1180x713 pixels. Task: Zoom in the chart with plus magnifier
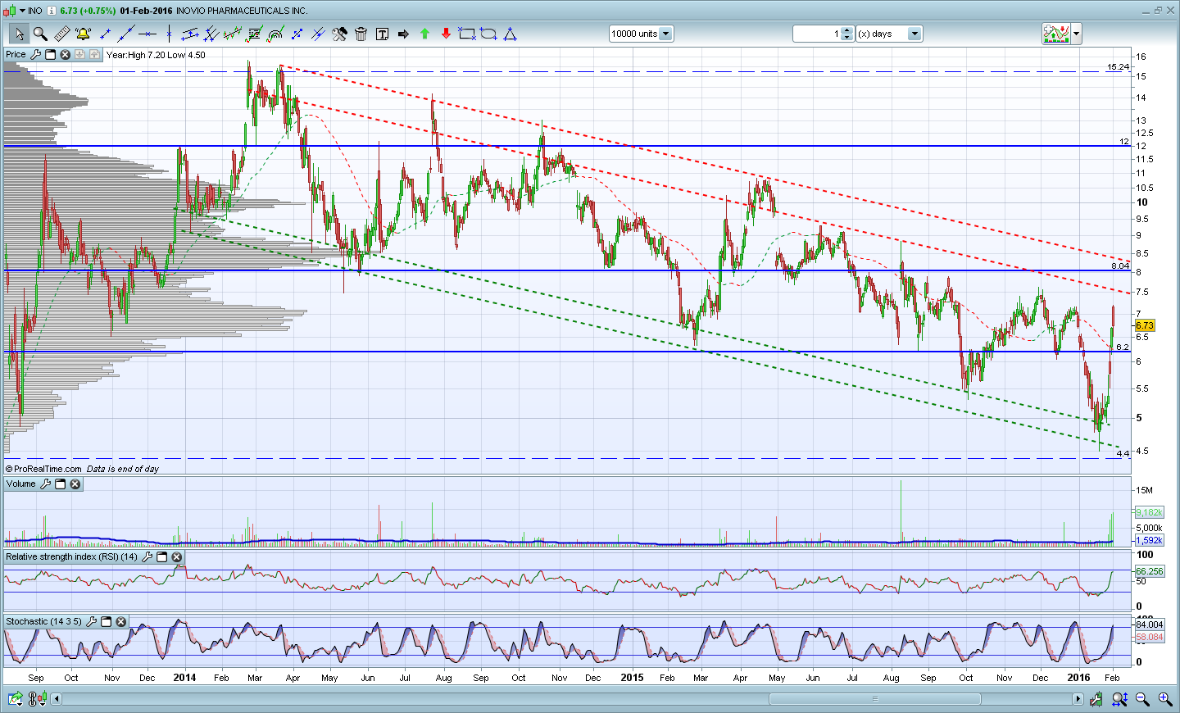[x=1164, y=699]
